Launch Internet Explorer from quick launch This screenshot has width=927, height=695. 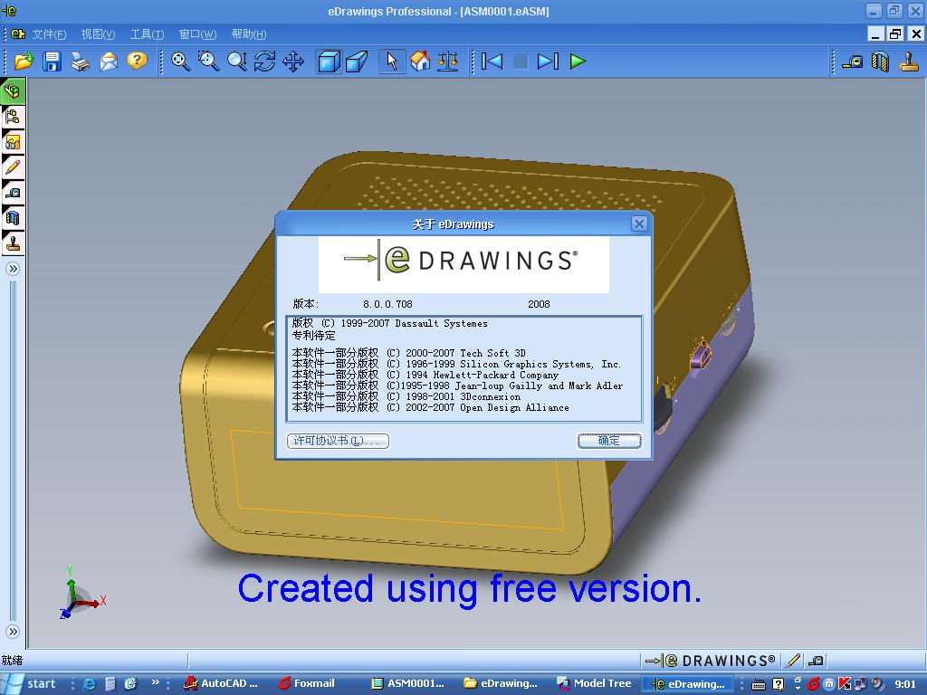(89, 684)
